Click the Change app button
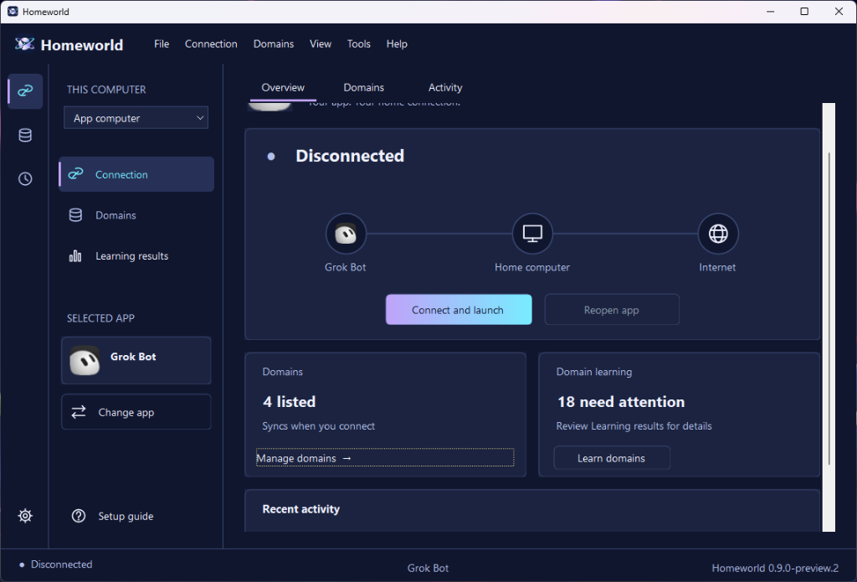This screenshot has height=582, width=857. (x=136, y=412)
